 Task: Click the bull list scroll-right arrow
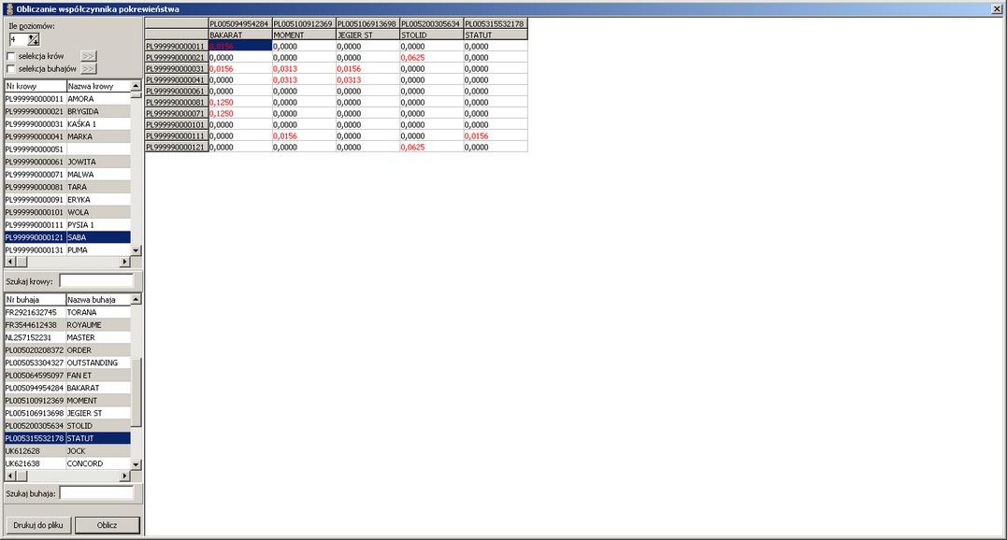[x=125, y=476]
